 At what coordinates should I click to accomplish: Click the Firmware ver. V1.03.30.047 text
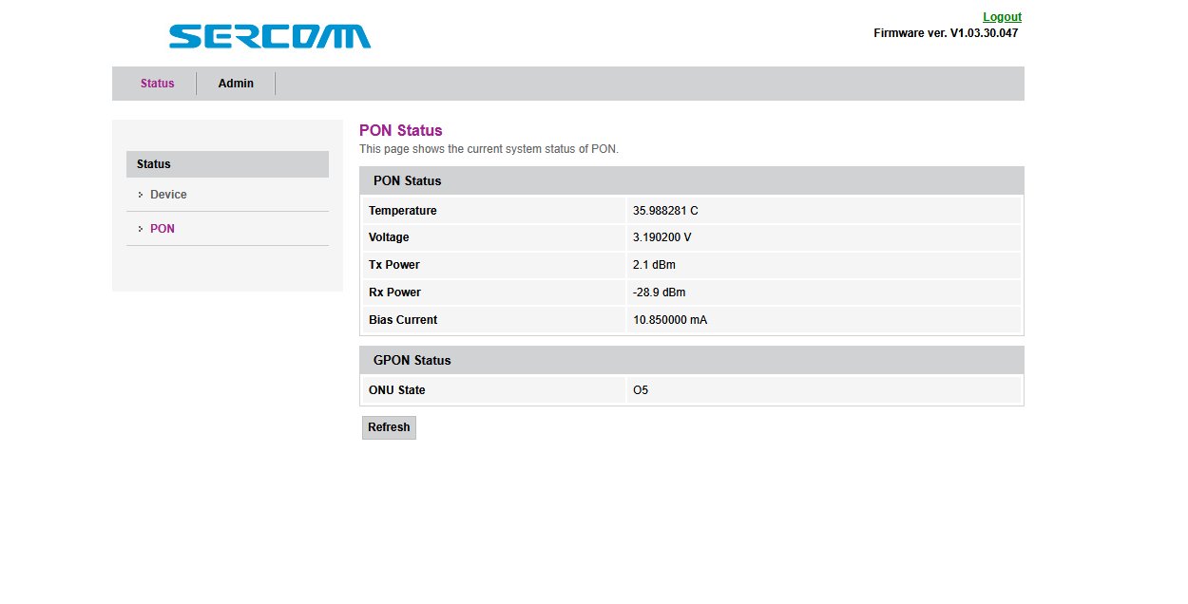(x=946, y=33)
